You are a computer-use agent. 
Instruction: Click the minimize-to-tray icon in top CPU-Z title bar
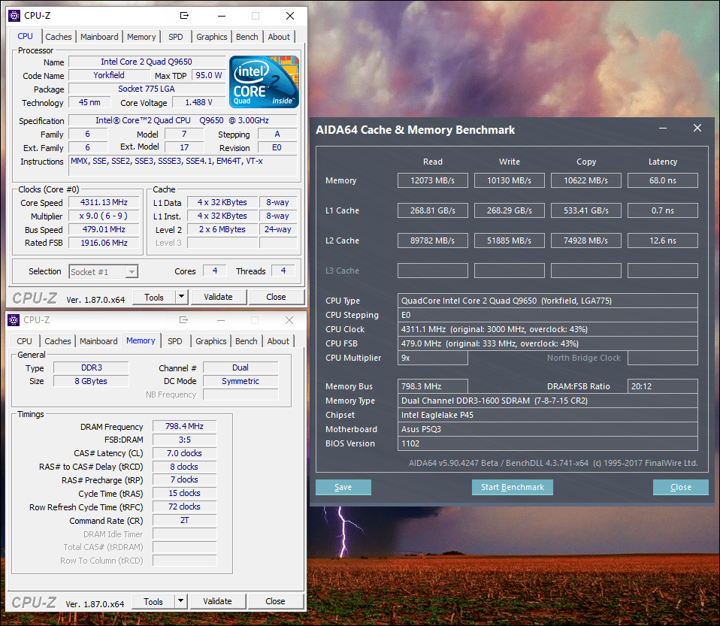[x=185, y=16]
